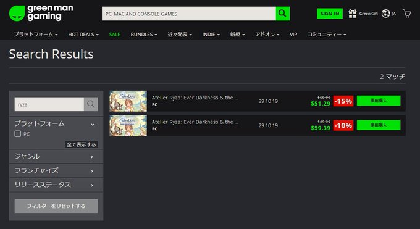The image size is (420, 229).
Task: Focus the sidebar filter field containing ryza
Action: pos(49,104)
